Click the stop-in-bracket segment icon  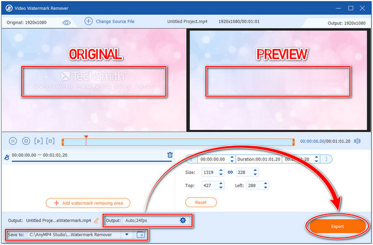point(50,141)
